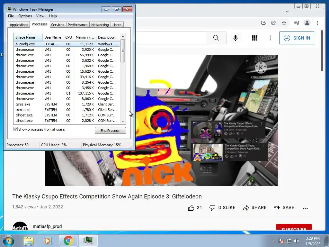Switch to the Applications tab

[x=19, y=25]
